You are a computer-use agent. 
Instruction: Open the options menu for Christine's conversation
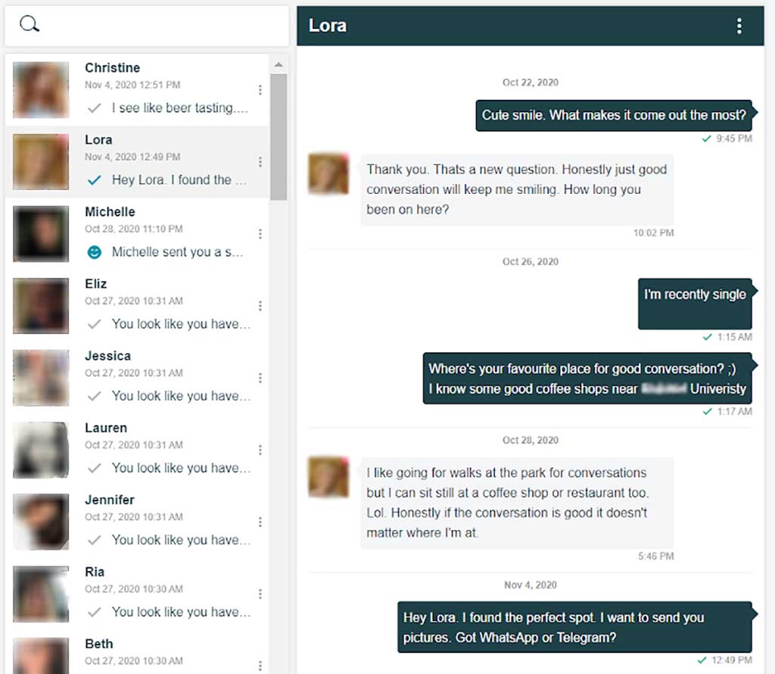click(x=261, y=89)
